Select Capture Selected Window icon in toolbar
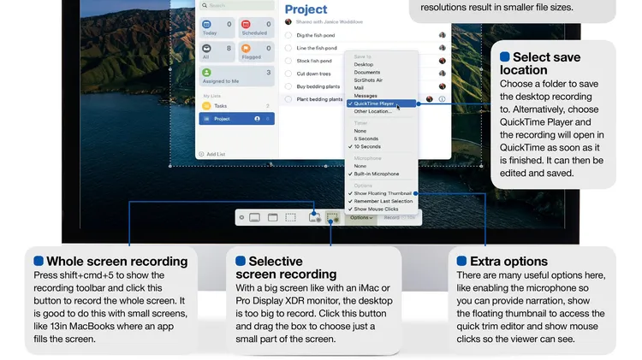The image size is (642, 360). [273, 218]
